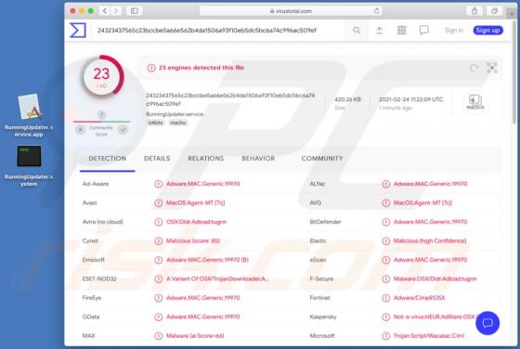The width and height of the screenshot is (520, 349).
Task: Toggle the Safari sidebar icon
Action: click(135, 11)
